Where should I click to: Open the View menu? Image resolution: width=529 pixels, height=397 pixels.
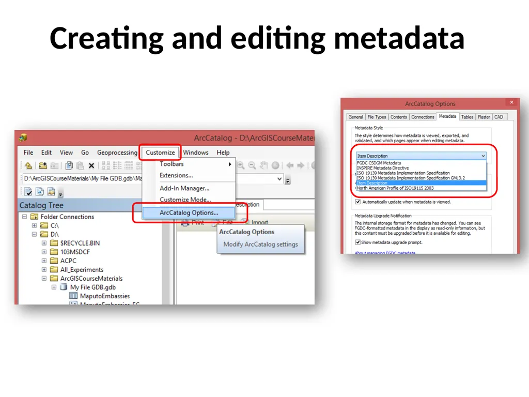click(66, 152)
